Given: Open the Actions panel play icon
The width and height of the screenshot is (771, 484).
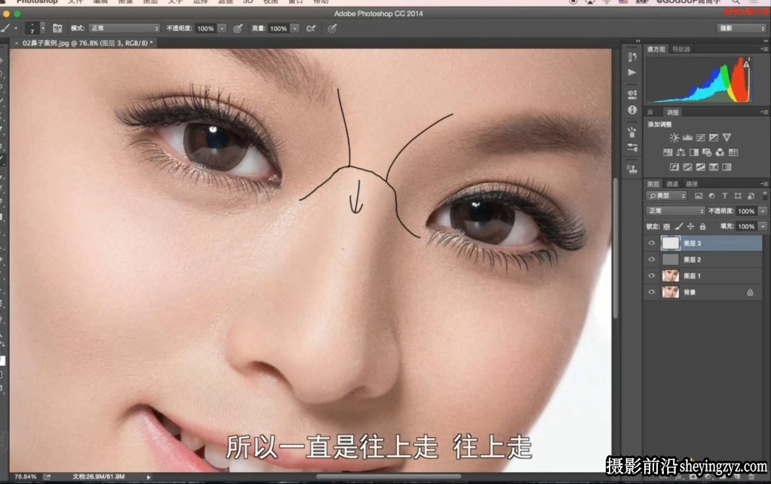Looking at the screenshot, I should click(632, 72).
